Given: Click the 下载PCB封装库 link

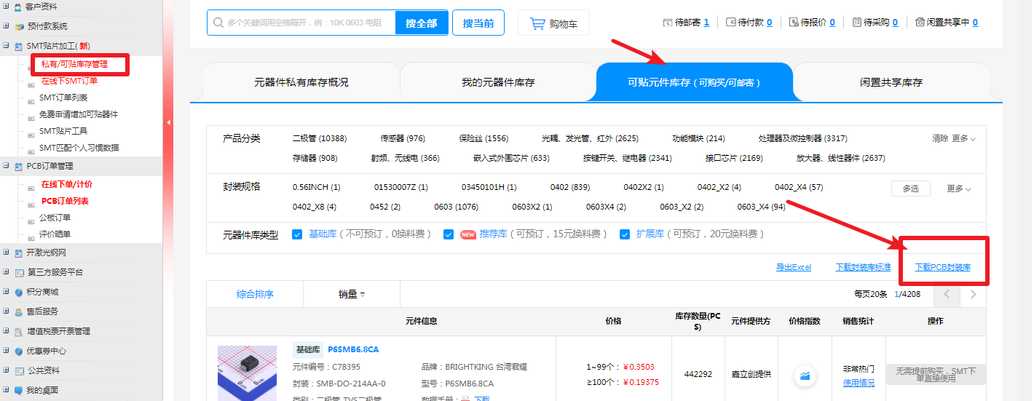Looking at the screenshot, I should [x=942, y=268].
